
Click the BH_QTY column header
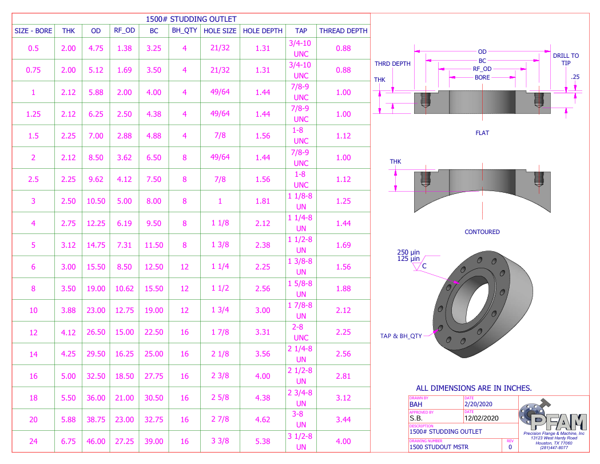click(184, 31)
